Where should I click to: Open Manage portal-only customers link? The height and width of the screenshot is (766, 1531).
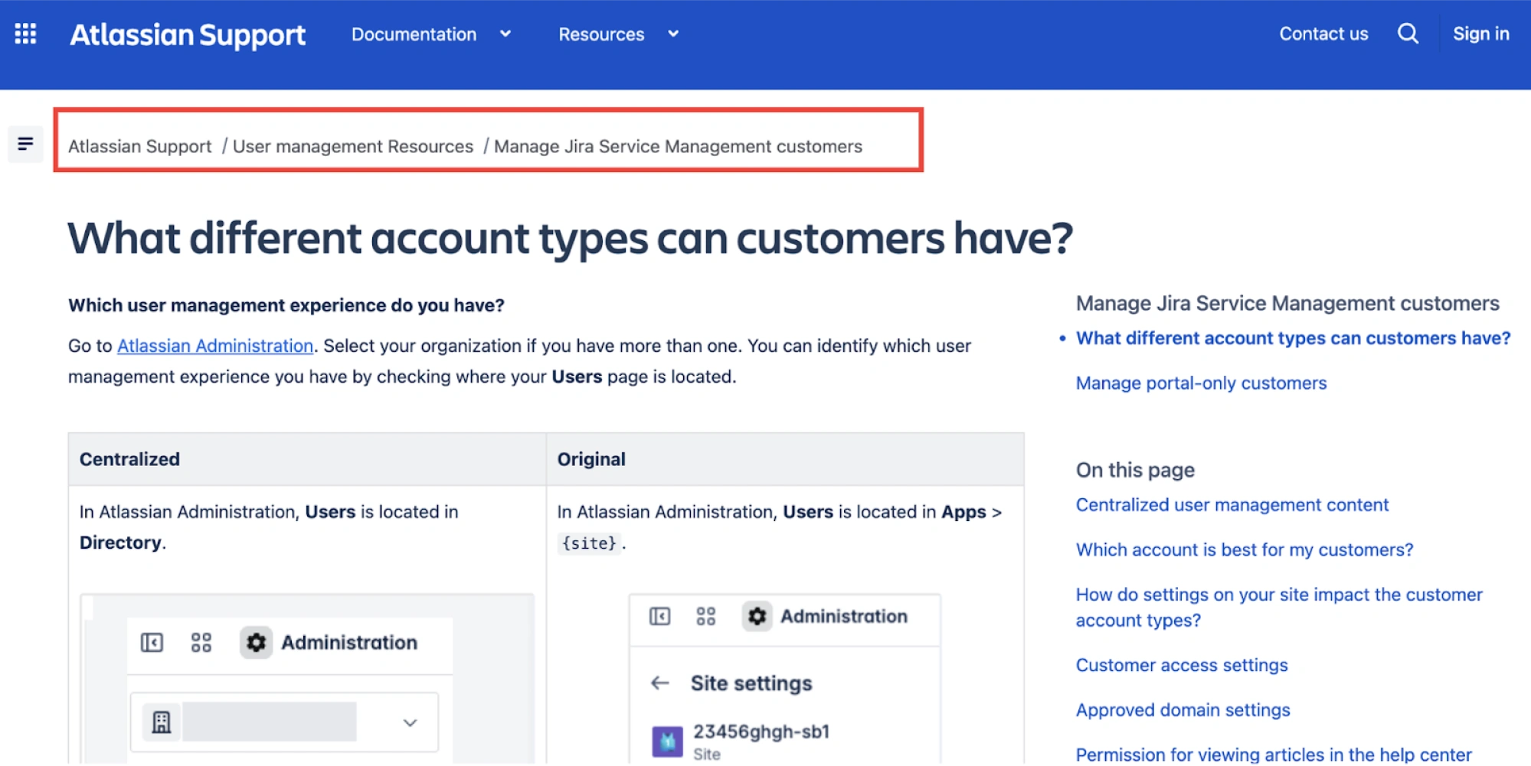tap(1201, 383)
